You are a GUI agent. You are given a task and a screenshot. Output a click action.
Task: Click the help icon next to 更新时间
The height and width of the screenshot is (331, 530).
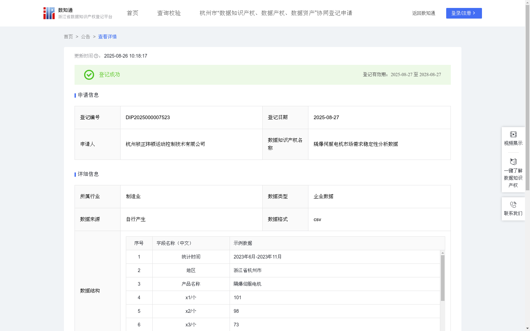tap(96, 56)
